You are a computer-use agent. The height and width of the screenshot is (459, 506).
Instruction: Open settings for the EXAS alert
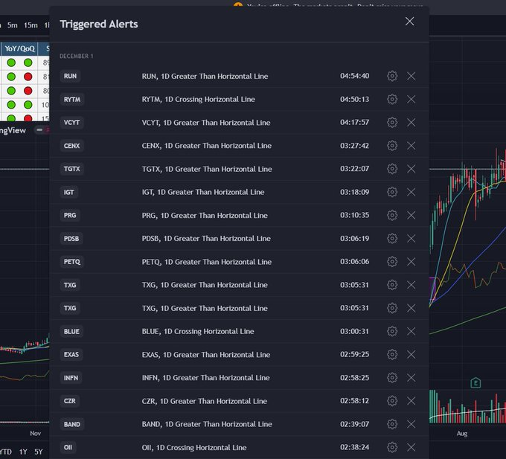[x=392, y=355]
